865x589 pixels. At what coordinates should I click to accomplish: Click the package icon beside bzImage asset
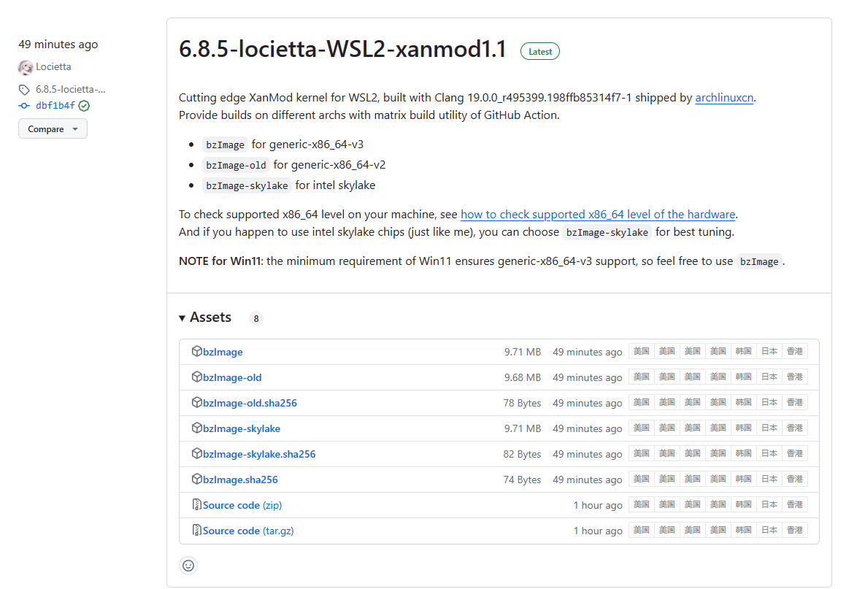[197, 351]
